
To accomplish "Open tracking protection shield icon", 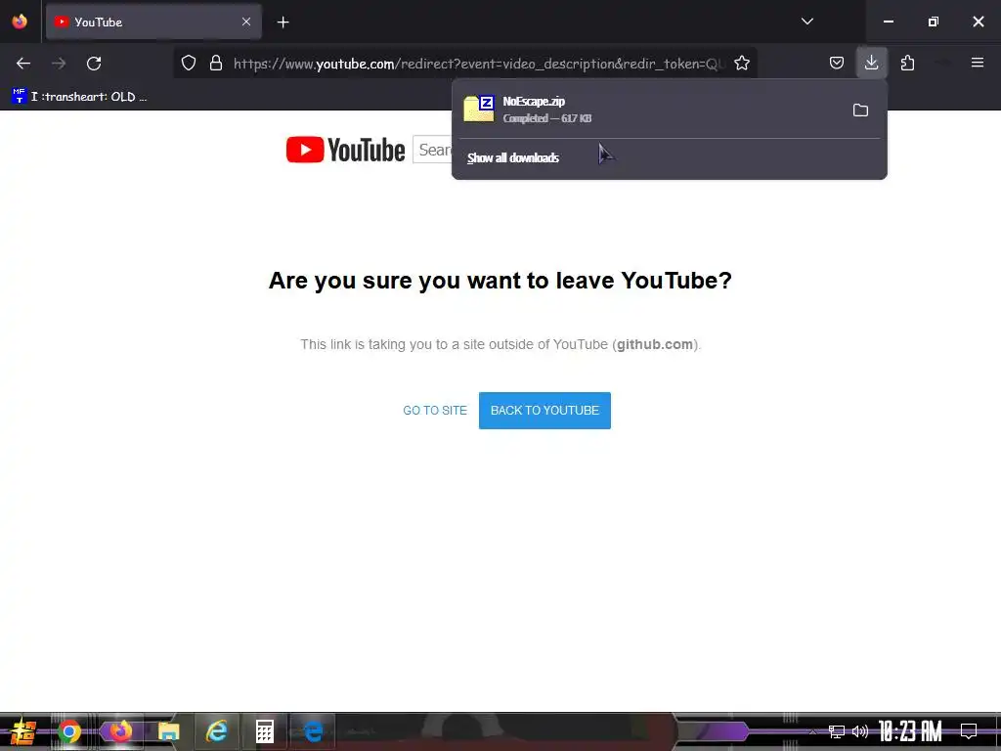I will [x=189, y=63].
